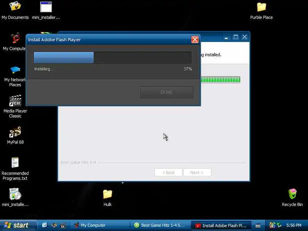
Task: Click the 37% progress value
Action: tap(187, 69)
